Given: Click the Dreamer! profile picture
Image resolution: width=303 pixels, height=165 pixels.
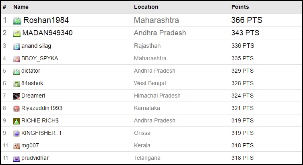Looking at the screenshot, I should point(16,96).
